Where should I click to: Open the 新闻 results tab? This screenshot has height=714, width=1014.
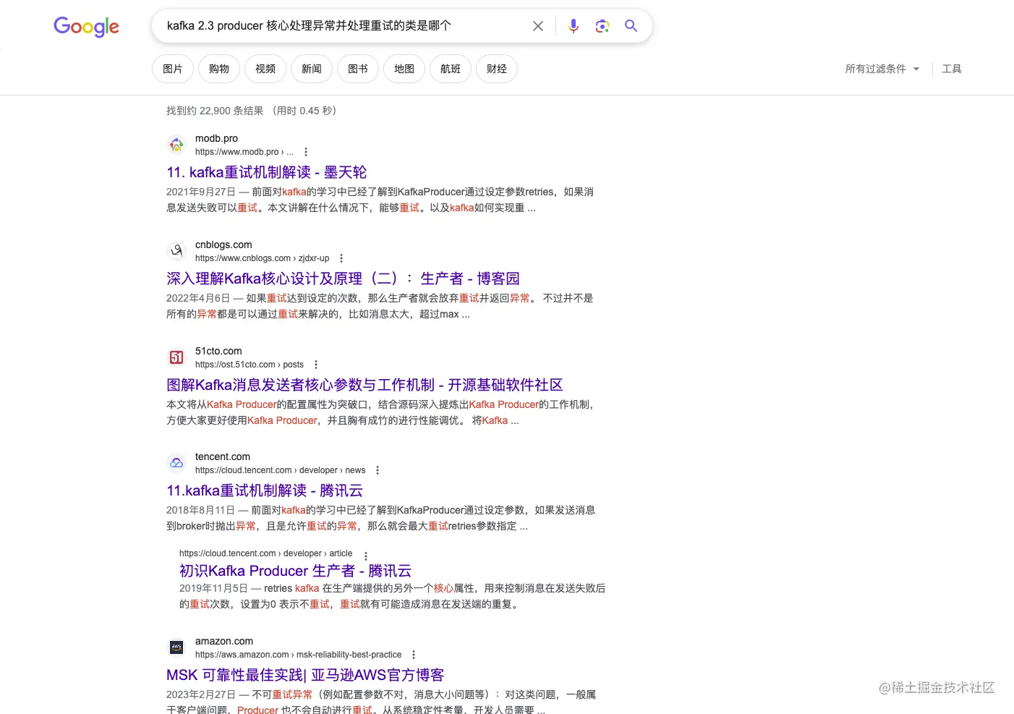coord(311,69)
